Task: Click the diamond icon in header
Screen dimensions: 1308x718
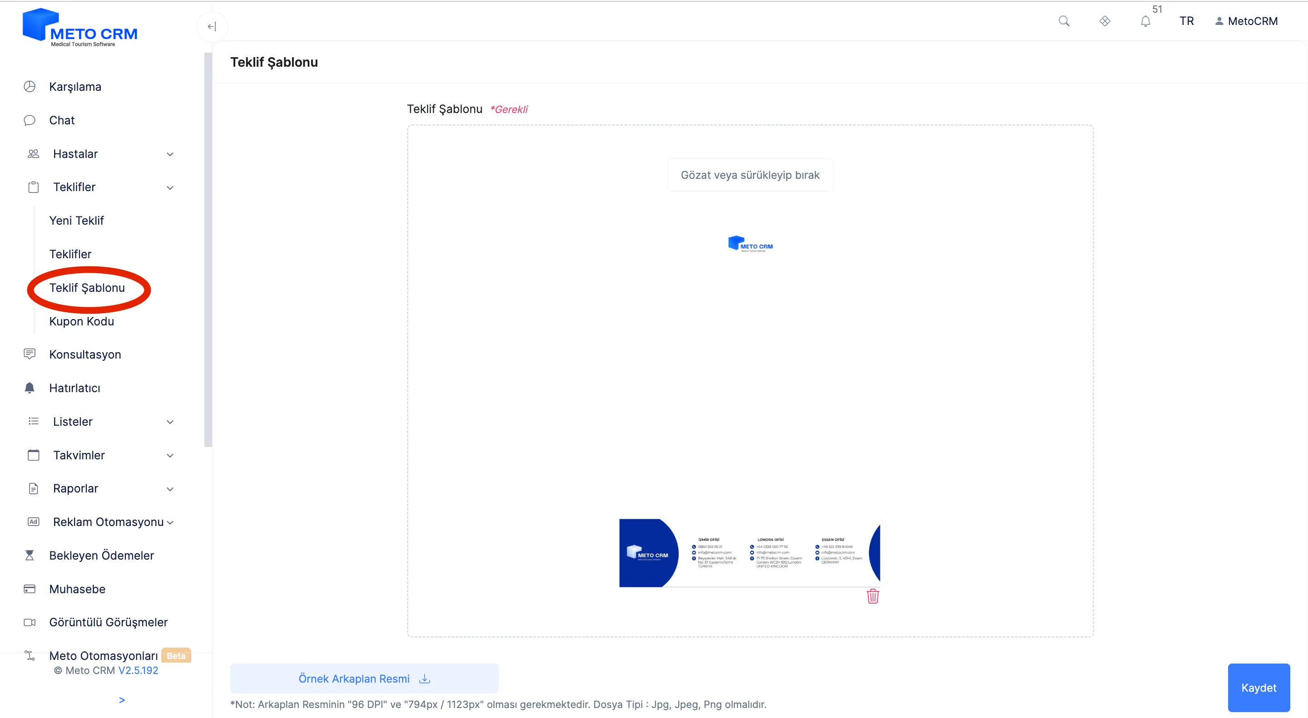Action: pyautogui.click(x=1105, y=21)
